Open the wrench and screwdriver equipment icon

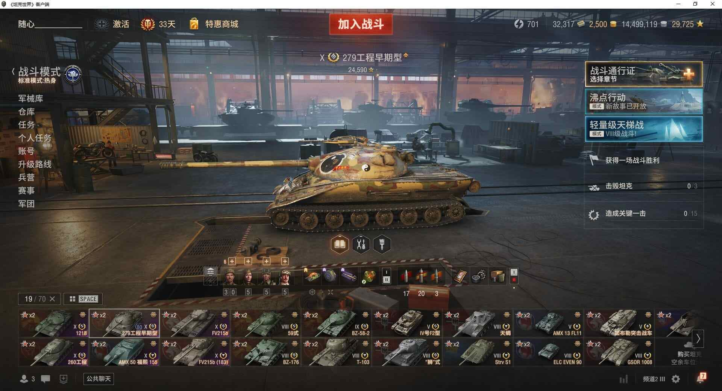point(361,245)
